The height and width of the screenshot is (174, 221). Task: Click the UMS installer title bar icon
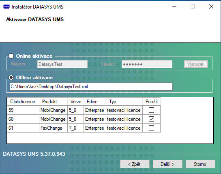click(x=6, y=7)
